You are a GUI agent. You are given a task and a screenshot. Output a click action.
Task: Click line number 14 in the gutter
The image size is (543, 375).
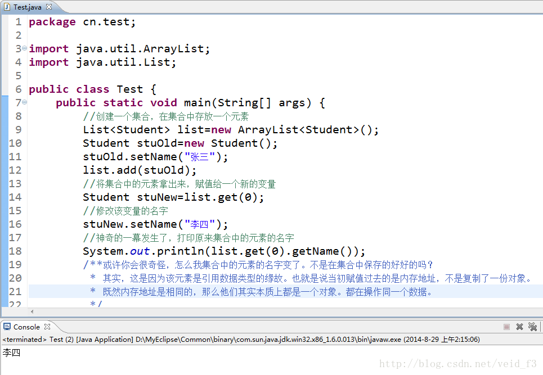click(x=15, y=197)
